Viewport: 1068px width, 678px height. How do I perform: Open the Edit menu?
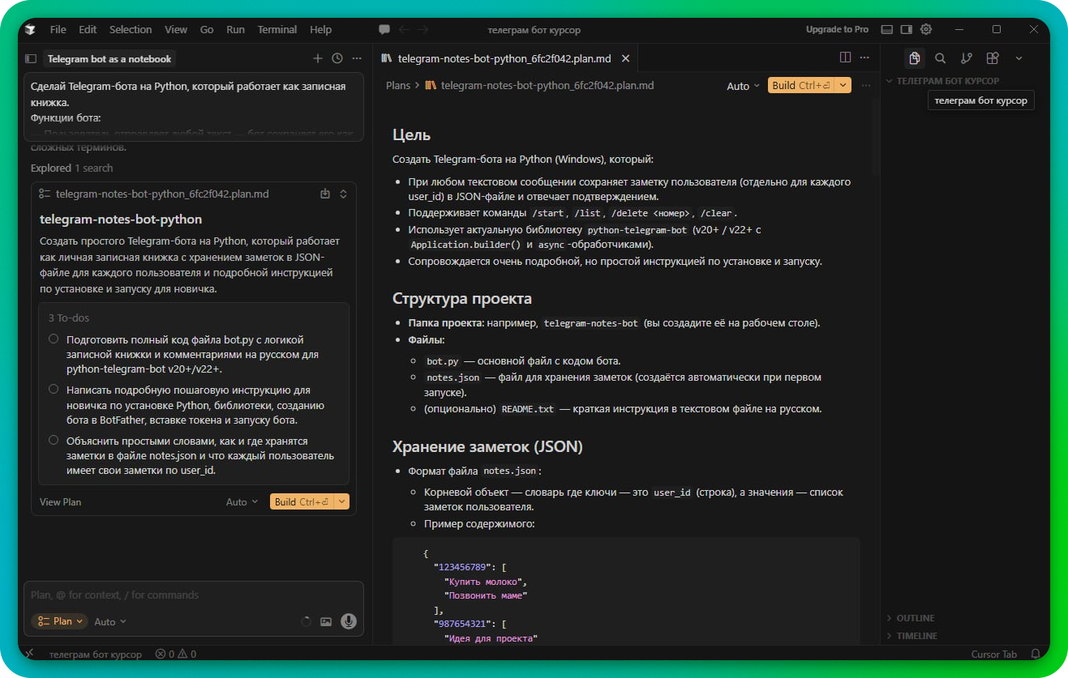coord(88,29)
